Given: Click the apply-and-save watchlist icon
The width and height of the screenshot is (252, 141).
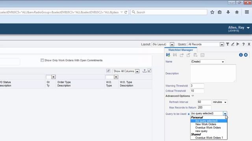Looking at the screenshot, I should point(168,55).
